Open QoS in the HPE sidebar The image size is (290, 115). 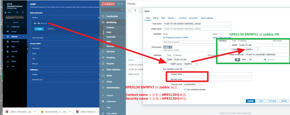tap(13, 47)
